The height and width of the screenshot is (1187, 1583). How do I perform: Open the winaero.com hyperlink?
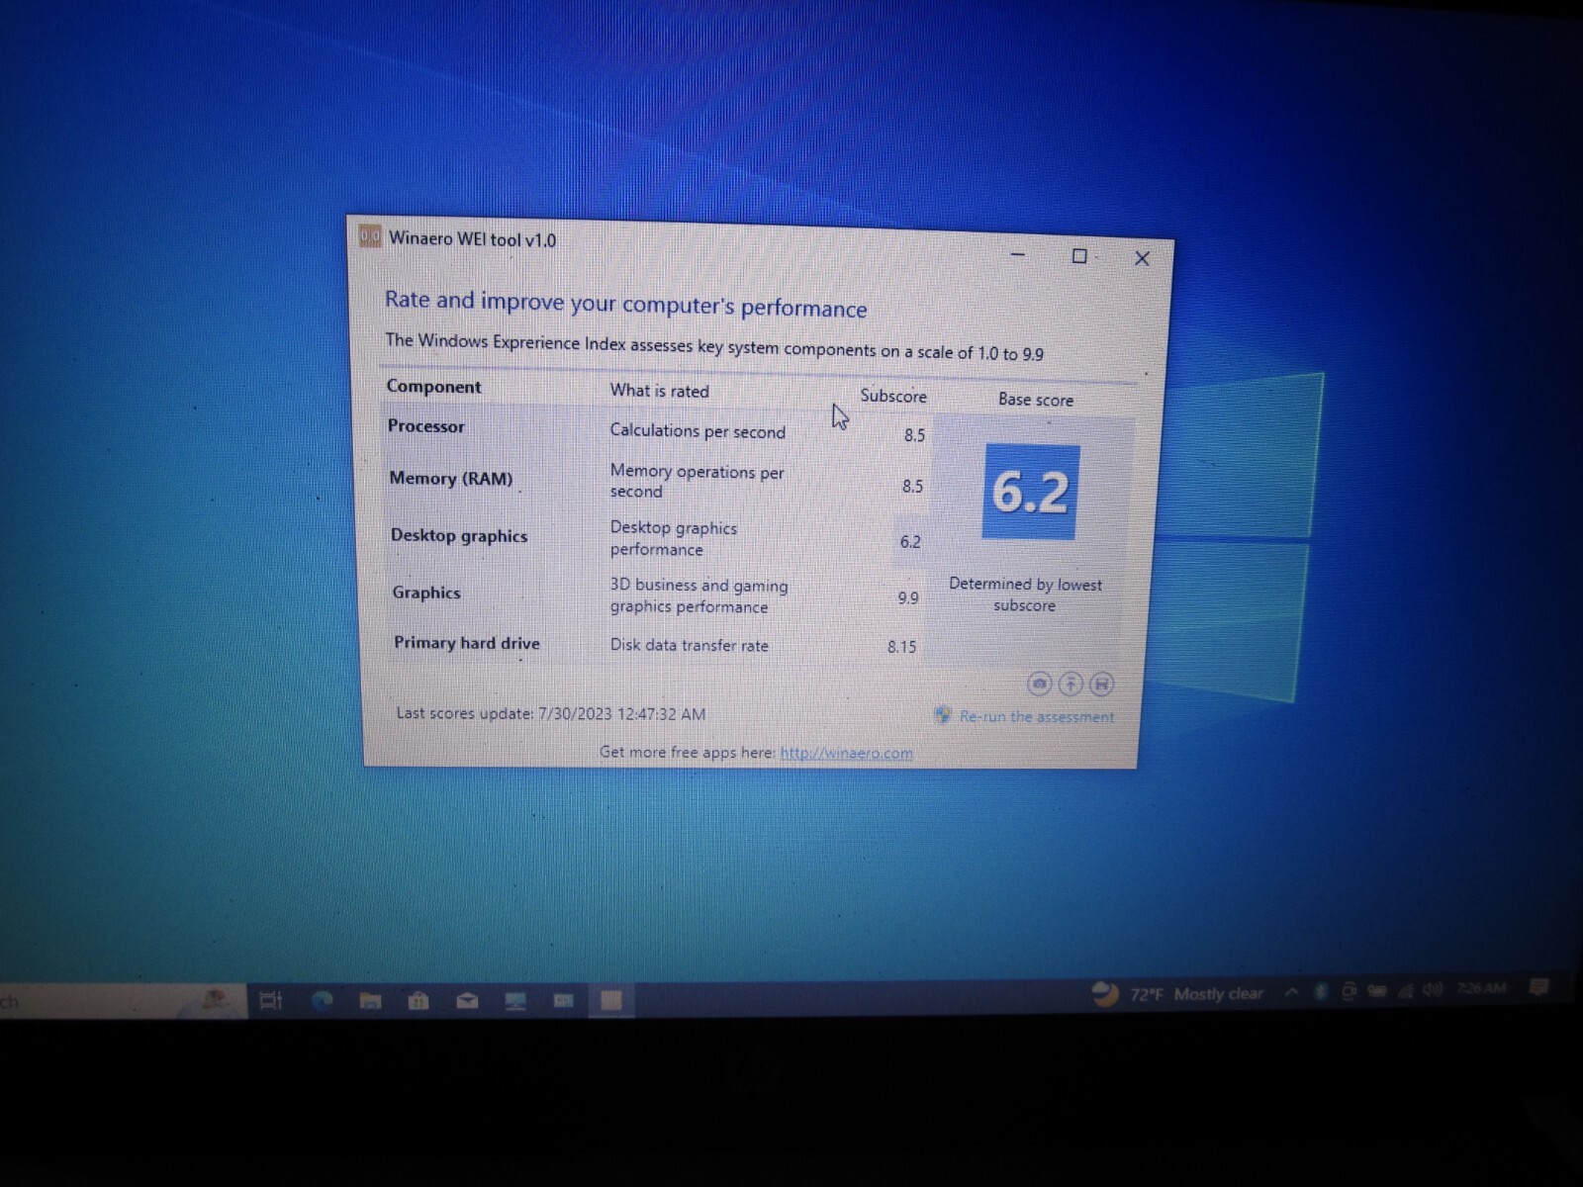(846, 753)
